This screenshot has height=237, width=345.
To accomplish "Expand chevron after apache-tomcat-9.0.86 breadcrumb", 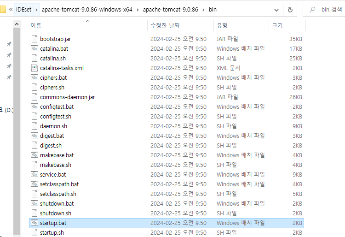I will 203,10.
